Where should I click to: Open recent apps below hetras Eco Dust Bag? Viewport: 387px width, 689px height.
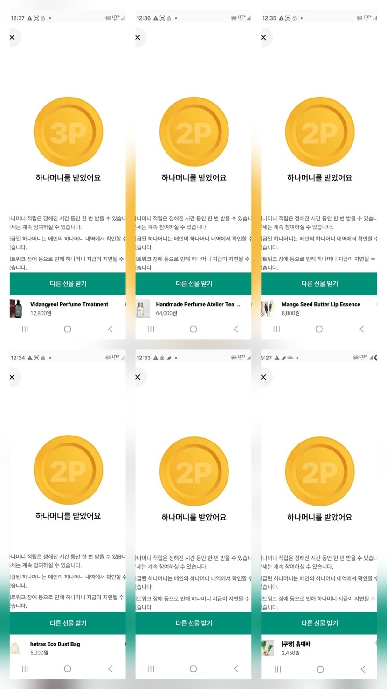25,669
